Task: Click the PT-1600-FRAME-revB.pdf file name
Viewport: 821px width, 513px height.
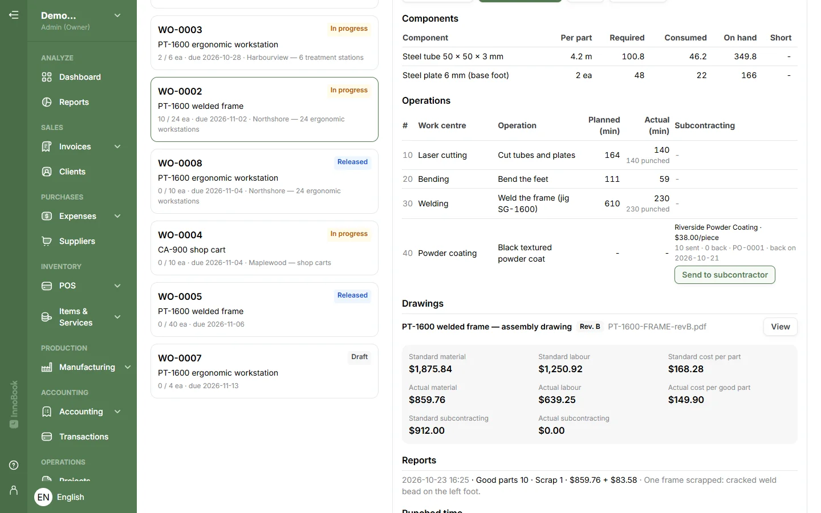Action: [657, 327]
